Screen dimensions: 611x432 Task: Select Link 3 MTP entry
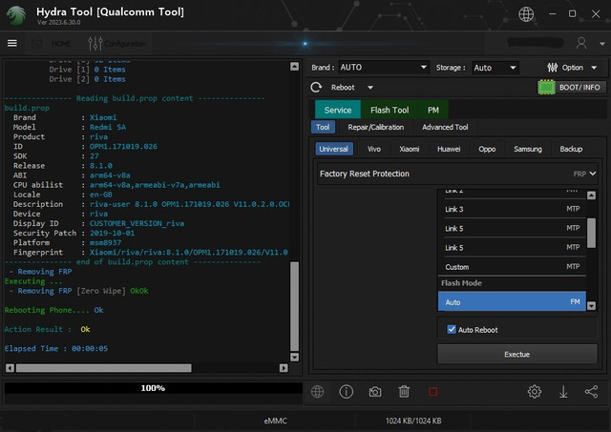(512, 209)
